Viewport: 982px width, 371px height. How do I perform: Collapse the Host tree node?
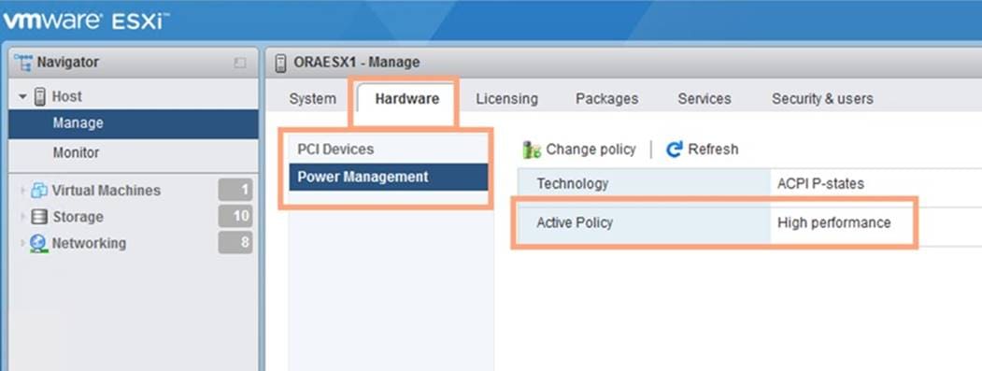[x=23, y=96]
